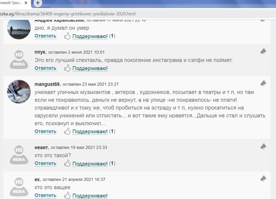Click comment text 'кто это ваще'

click(x=52, y=188)
